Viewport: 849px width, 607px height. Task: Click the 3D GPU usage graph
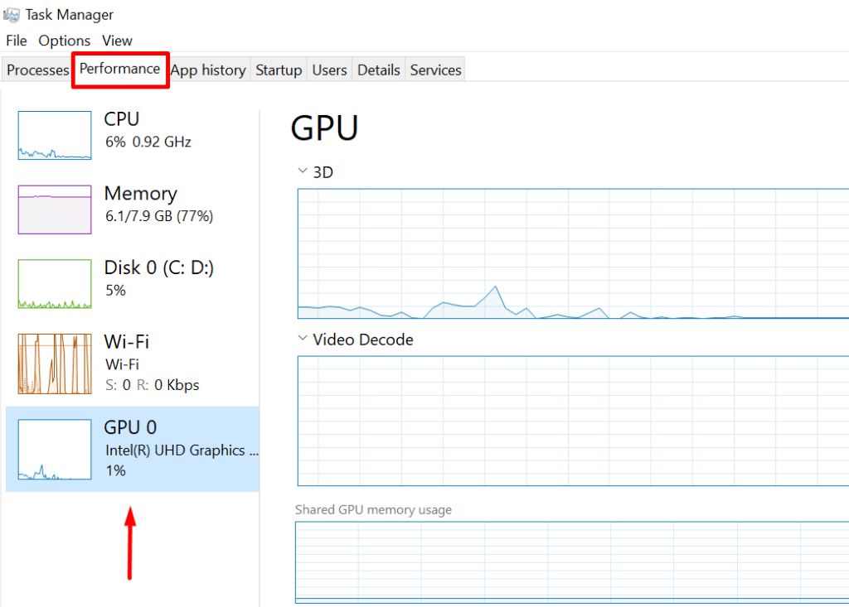click(x=572, y=253)
